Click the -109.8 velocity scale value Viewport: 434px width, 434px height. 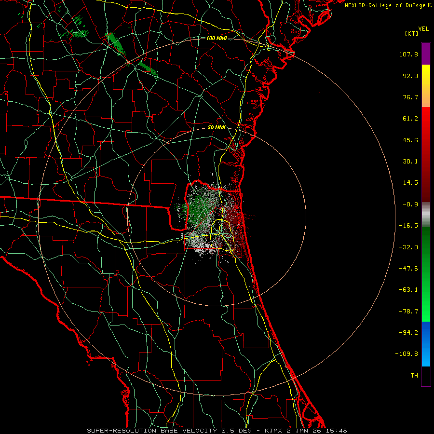pyautogui.click(x=407, y=354)
